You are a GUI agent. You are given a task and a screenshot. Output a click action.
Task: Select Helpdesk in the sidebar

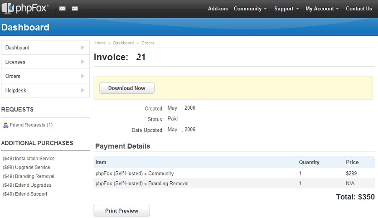coord(45,90)
